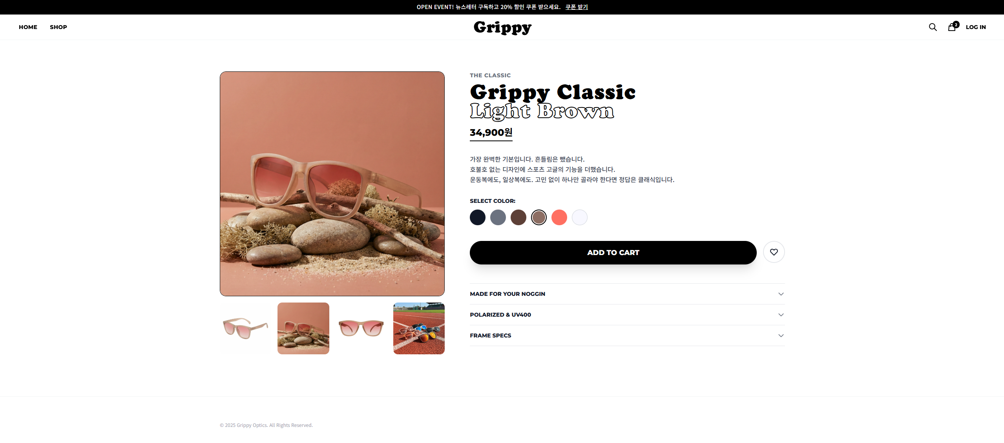View the front-facing sunglasses thumbnail
Viewport: 1004px width, 443px height.
pos(361,328)
